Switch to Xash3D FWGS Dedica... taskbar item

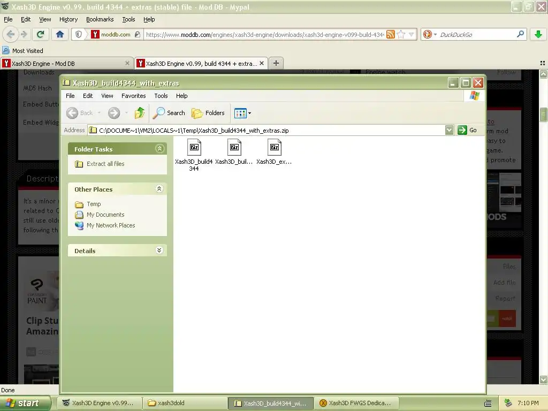click(x=356, y=403)
